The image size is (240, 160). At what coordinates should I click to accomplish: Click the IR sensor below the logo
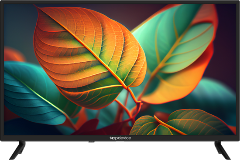91,142
